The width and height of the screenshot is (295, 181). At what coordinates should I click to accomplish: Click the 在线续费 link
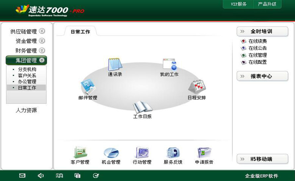tap(258, 41)
